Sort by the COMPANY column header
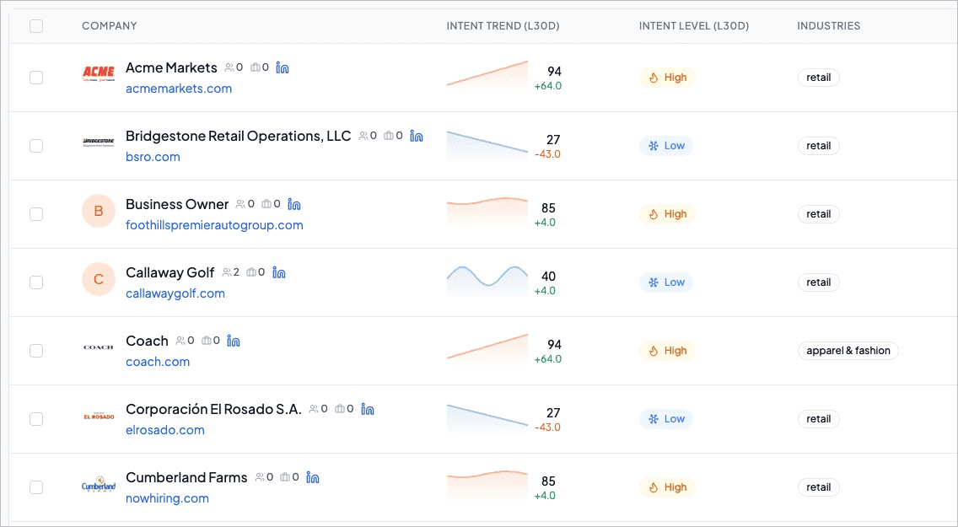The image size is (958, 527). coord(110,25)
